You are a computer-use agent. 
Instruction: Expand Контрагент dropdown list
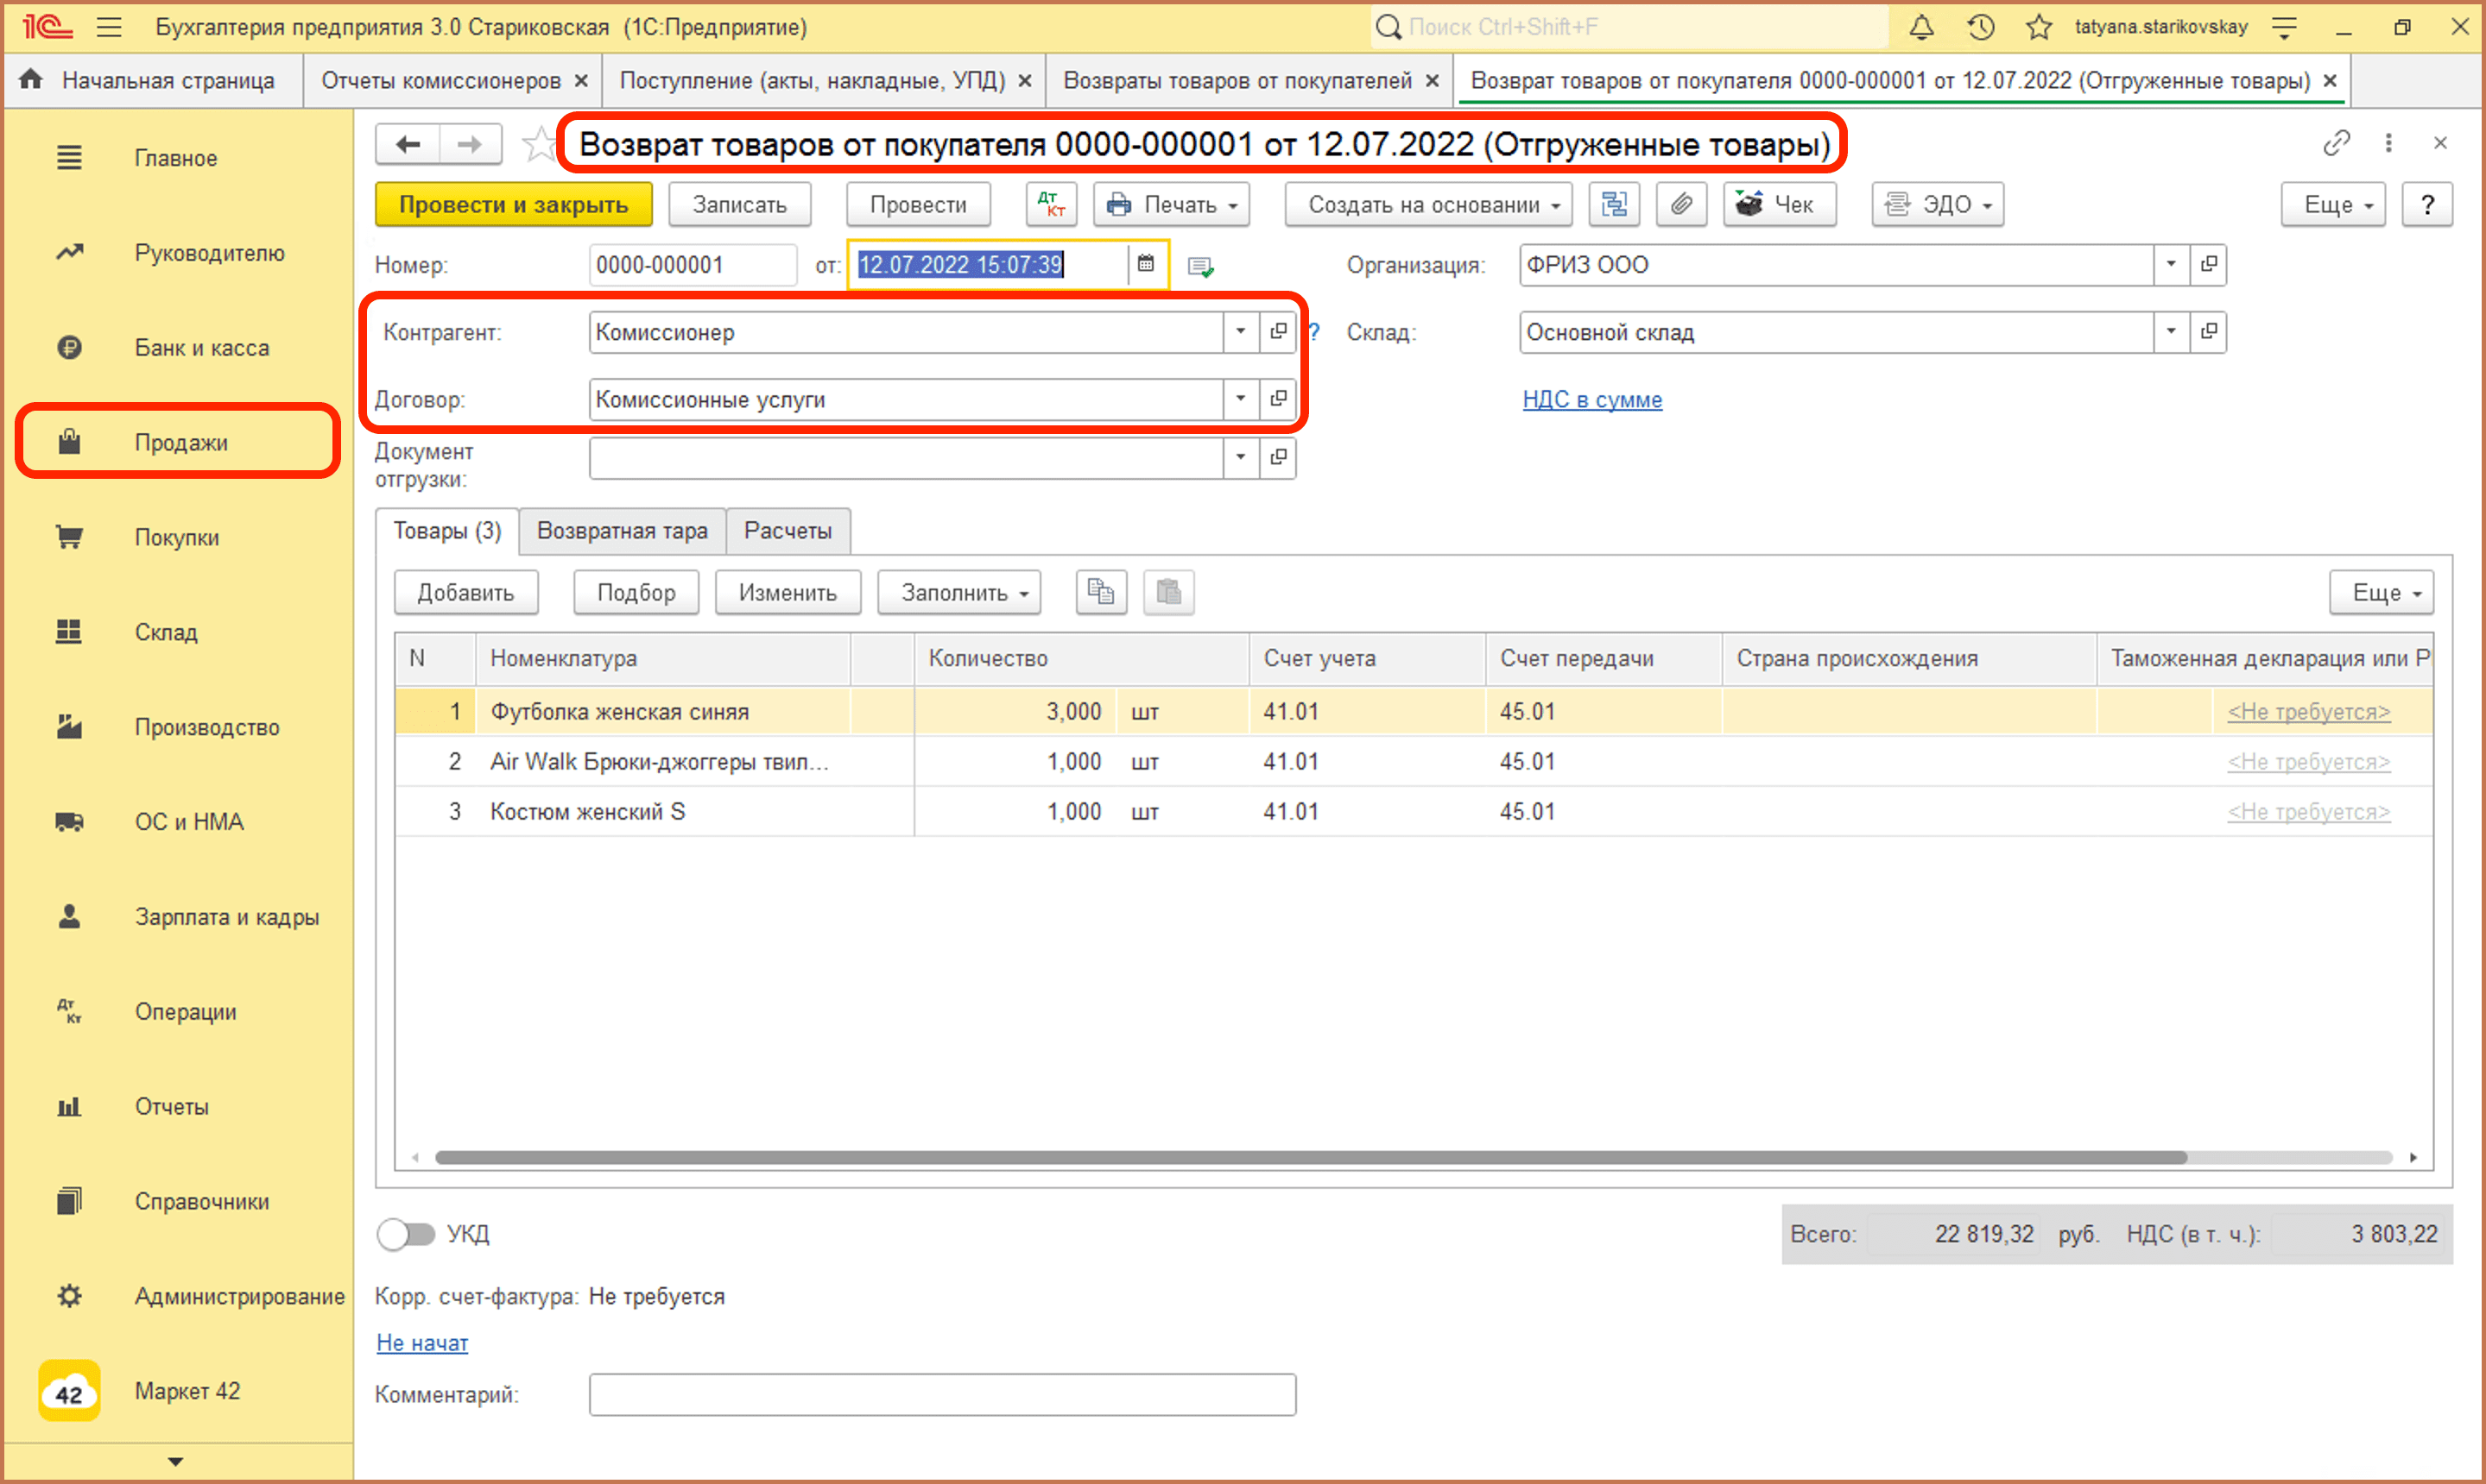coord(1241,332)
